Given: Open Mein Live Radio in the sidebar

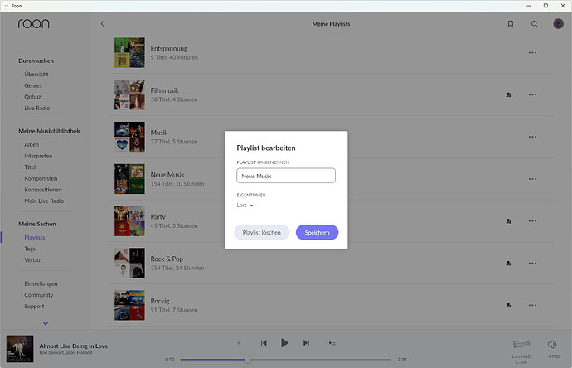Looking at the screenshot, I should tap(44, 201).
